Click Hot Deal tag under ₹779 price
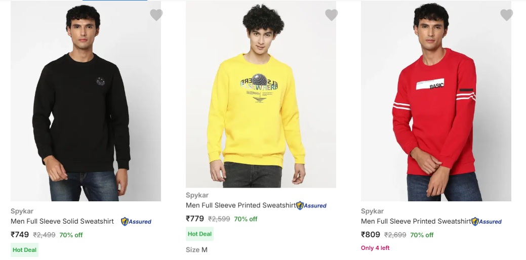The height and width of the screenshot is (260, 526). point(199,234)
